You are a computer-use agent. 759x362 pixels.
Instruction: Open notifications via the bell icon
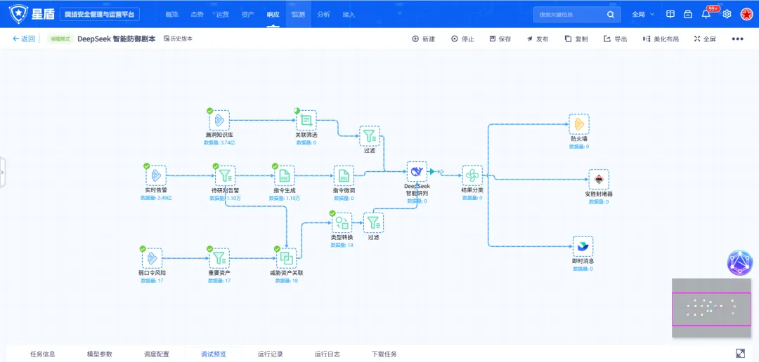click(706, 14)
